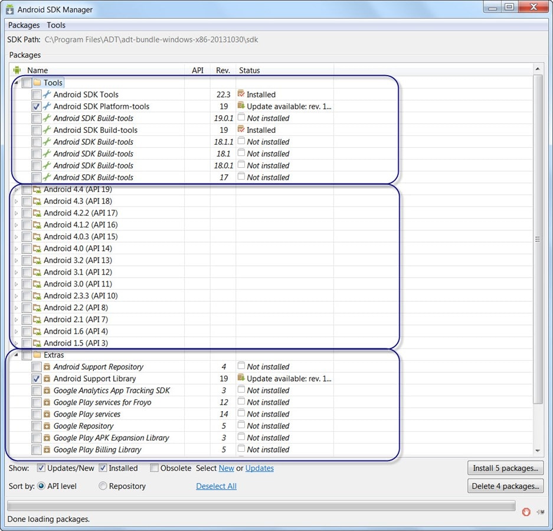This screenshot has width=553, height=531.
Task: Click the wrench icon beside Android SDK Tools
Action: [x=47, y=95]
